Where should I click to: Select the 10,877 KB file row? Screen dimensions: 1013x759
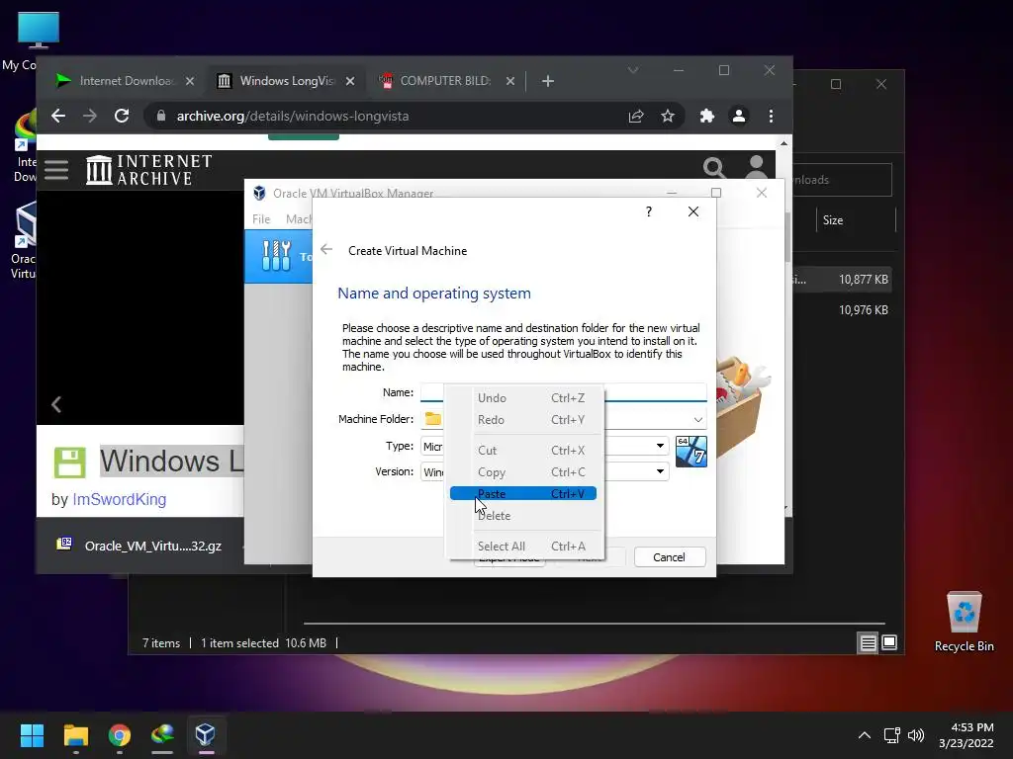tap(843, 280)
